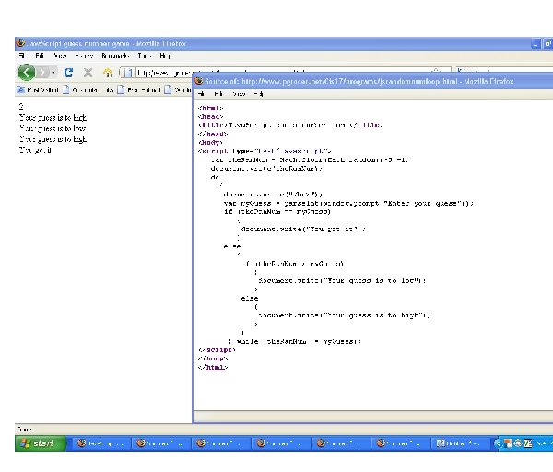Click page text 'Your guess is to low'
Image resolution: width=553 pixels, height=472 pixels.
click(x=53, y=128)
